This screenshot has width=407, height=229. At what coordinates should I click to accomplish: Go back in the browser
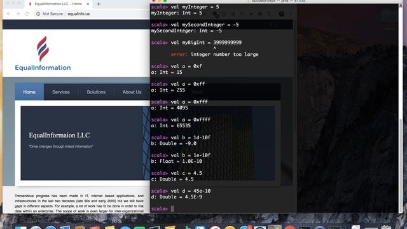pyautogui.click(x=8, y=14)
